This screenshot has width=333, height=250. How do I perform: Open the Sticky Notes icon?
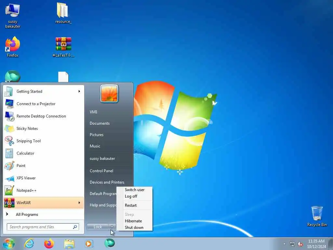(x=9, y=129)
